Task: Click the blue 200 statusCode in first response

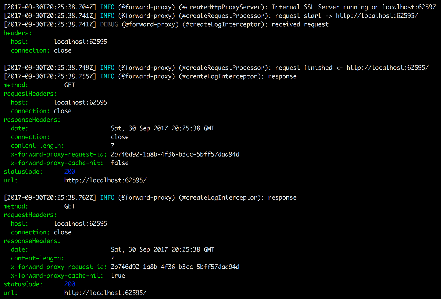Action: pyautogui.click(x=70, y=172)
